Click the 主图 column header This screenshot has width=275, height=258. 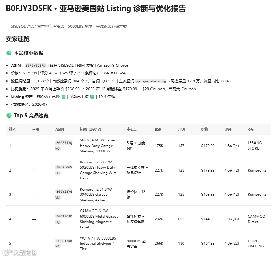pos(36,130)
